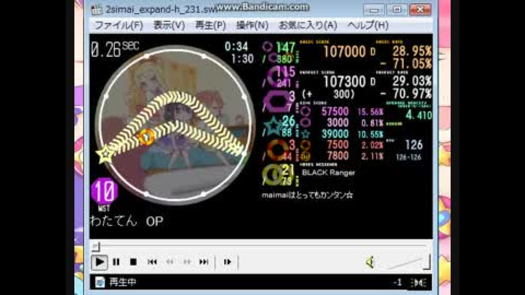525x295 pixels.
Task: Click the orange ring break counter icon
Action: tap(277, 150)
